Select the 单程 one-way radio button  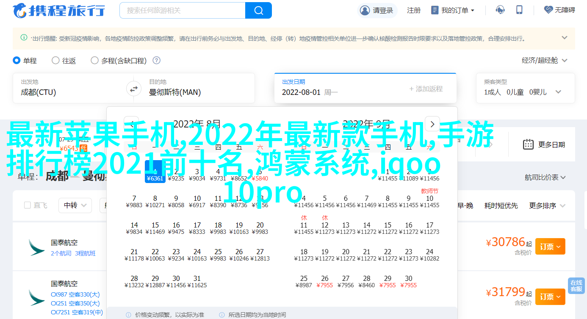coord(17,61)
